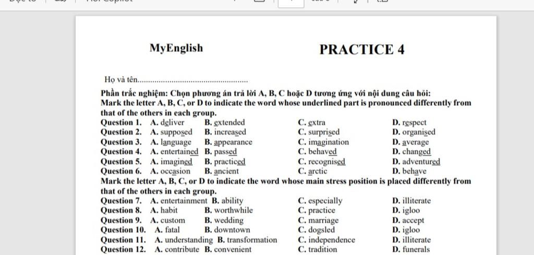Click the 'Question 10.' label
534x255 pixels.
pyautogui.click(x=123, y=230)
